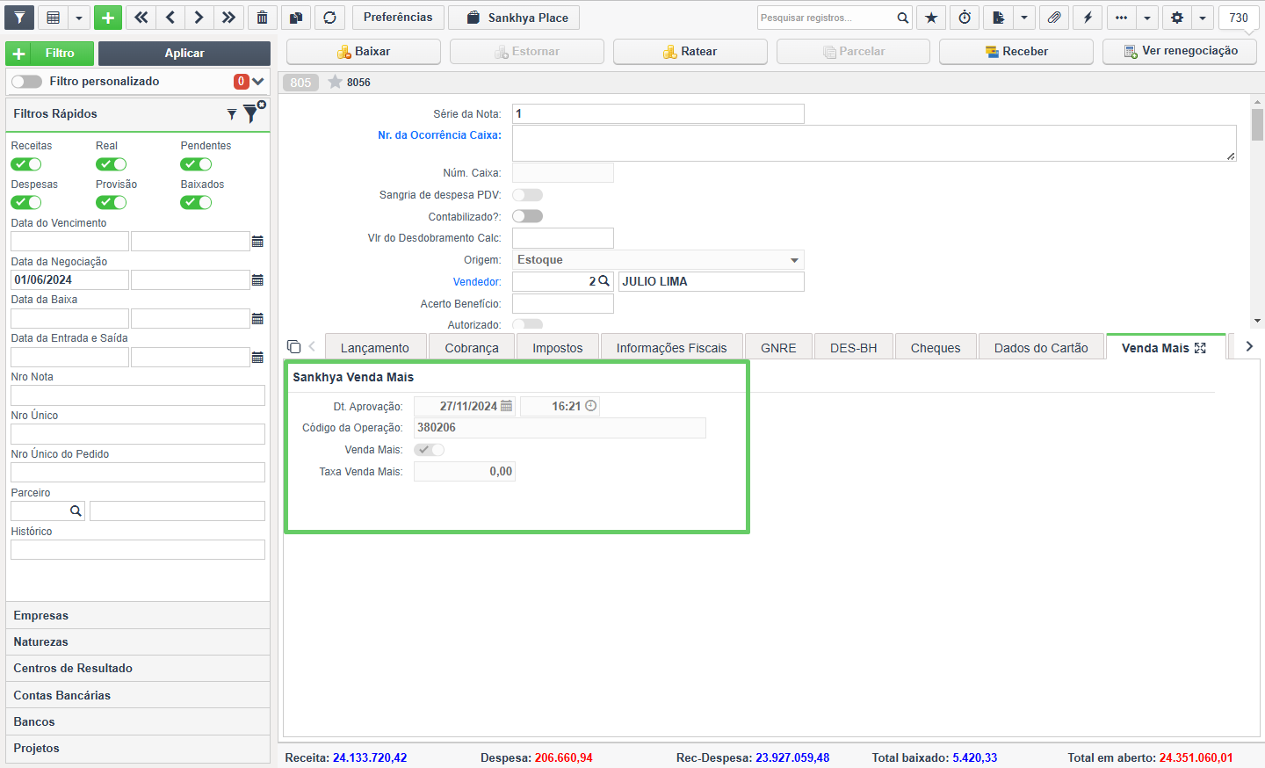Click the export document icon
1265x768 pixels.
pos(998,18)
